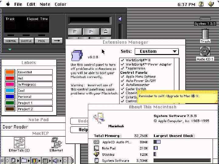This screenshot has height=164, width=219.
Task: Click the green Project 1 color swatch
Action: [10, 103]
